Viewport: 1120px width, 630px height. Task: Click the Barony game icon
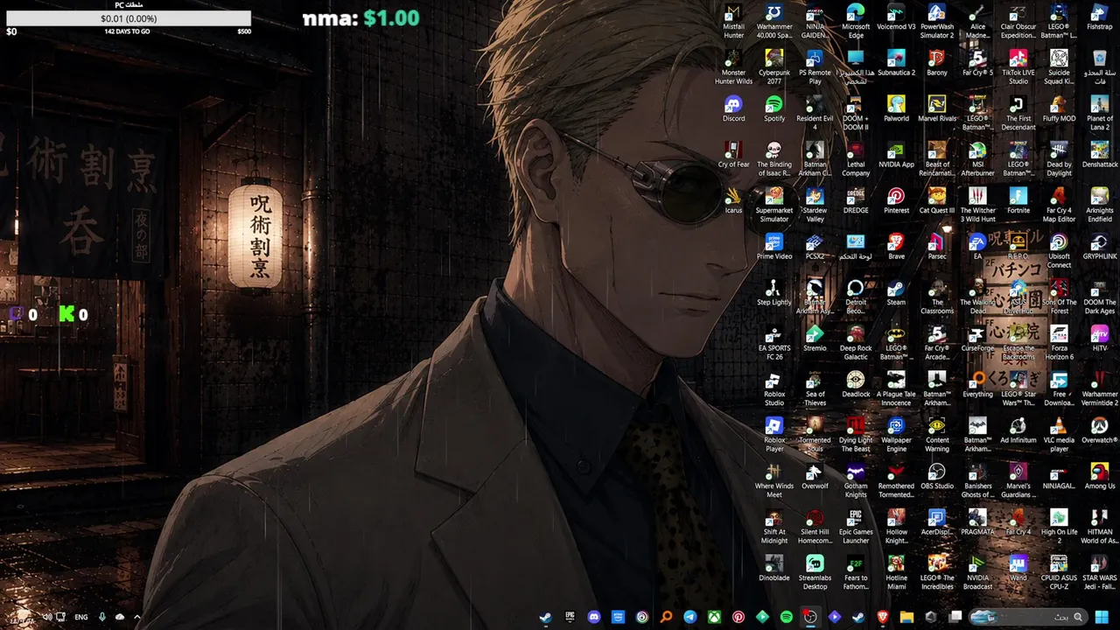[937, 63]
